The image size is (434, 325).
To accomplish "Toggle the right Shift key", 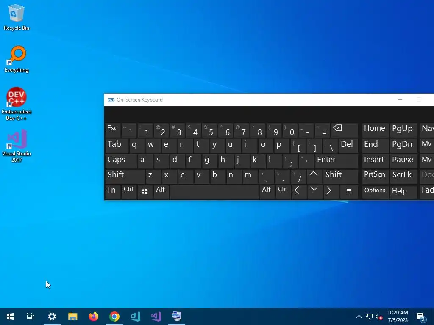I will click(x=341, y=176).
